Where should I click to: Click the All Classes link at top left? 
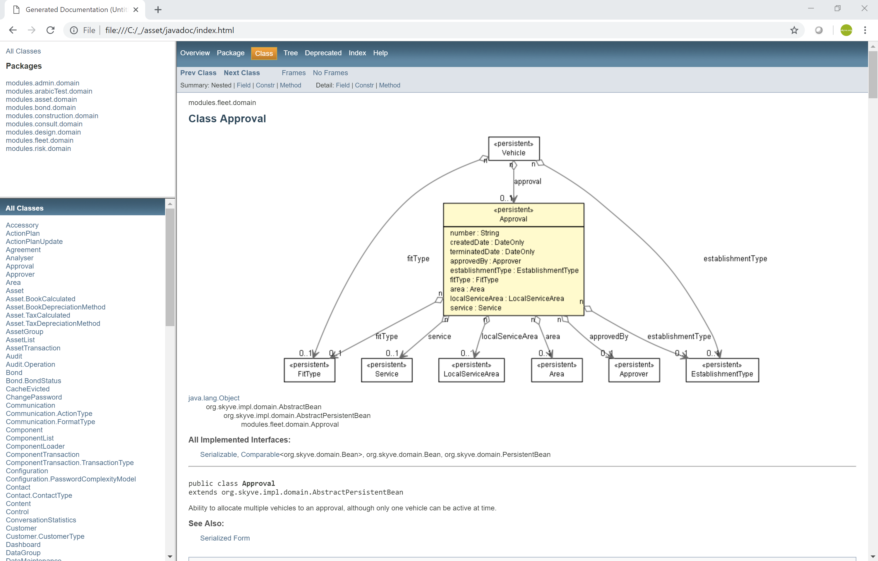click(x=23, y=51)
